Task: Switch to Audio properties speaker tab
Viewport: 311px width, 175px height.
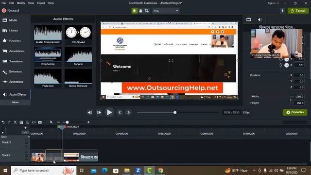Action: point(260,19)
